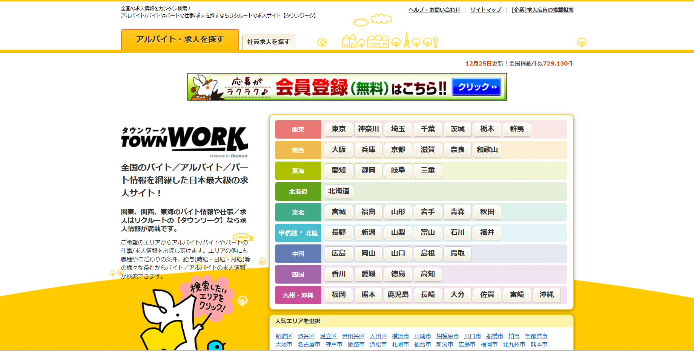Choose the 岡山 prefecture button
694x351 pixels.
[368, 253]
